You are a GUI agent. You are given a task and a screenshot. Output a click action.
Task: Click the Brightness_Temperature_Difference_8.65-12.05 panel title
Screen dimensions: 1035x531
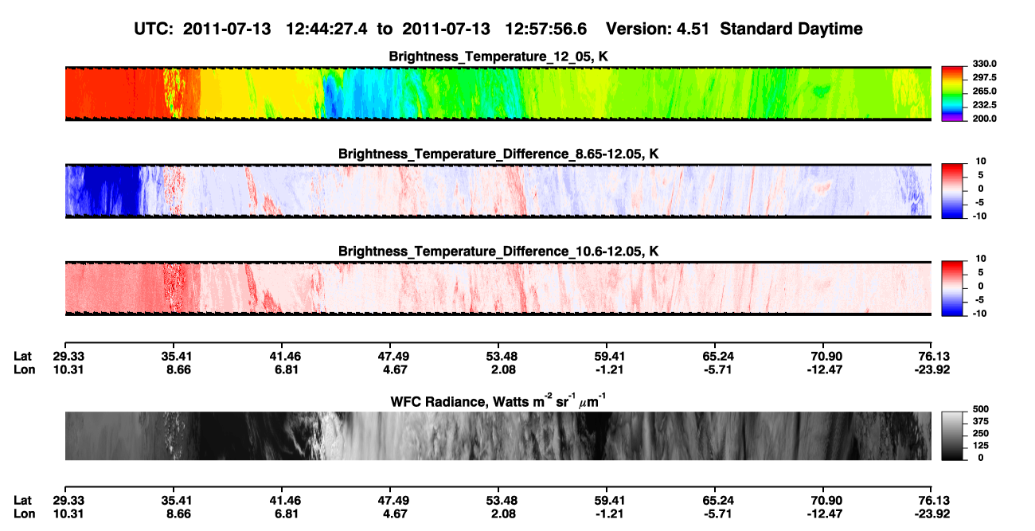pyautogui.click(x=498, y=154)
